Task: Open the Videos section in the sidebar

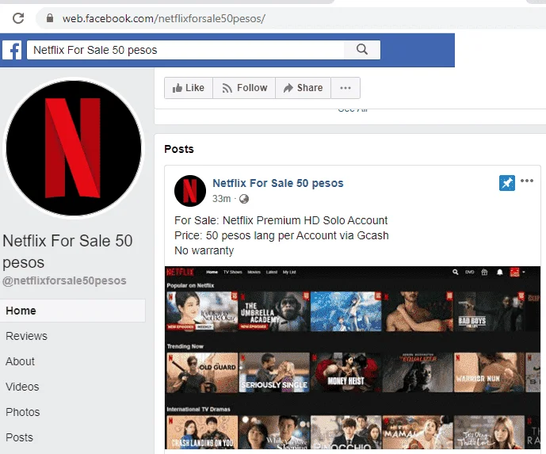Action: tap(22, 387)
